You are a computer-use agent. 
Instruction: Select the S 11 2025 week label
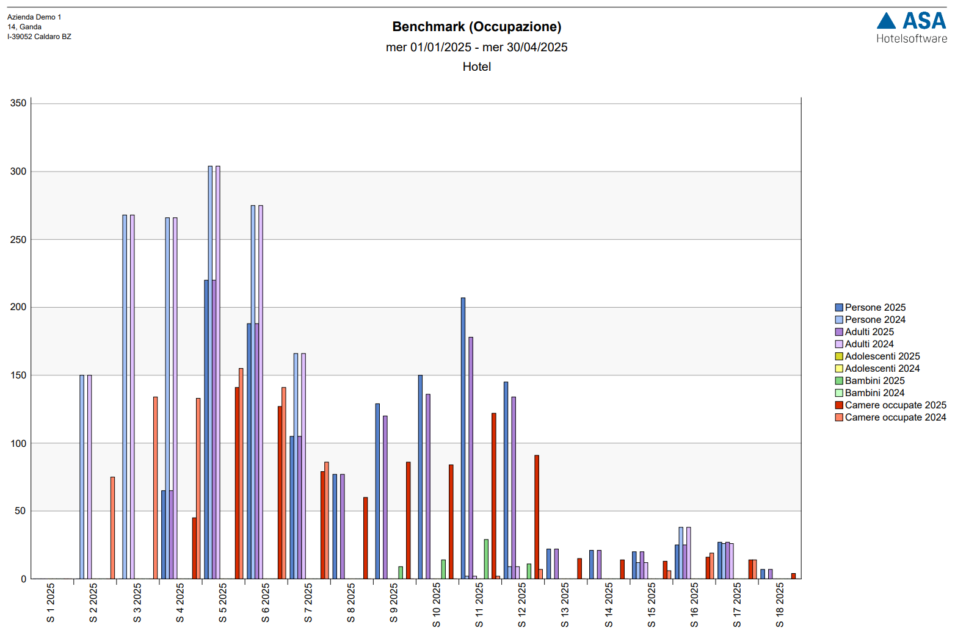point(479,604)
